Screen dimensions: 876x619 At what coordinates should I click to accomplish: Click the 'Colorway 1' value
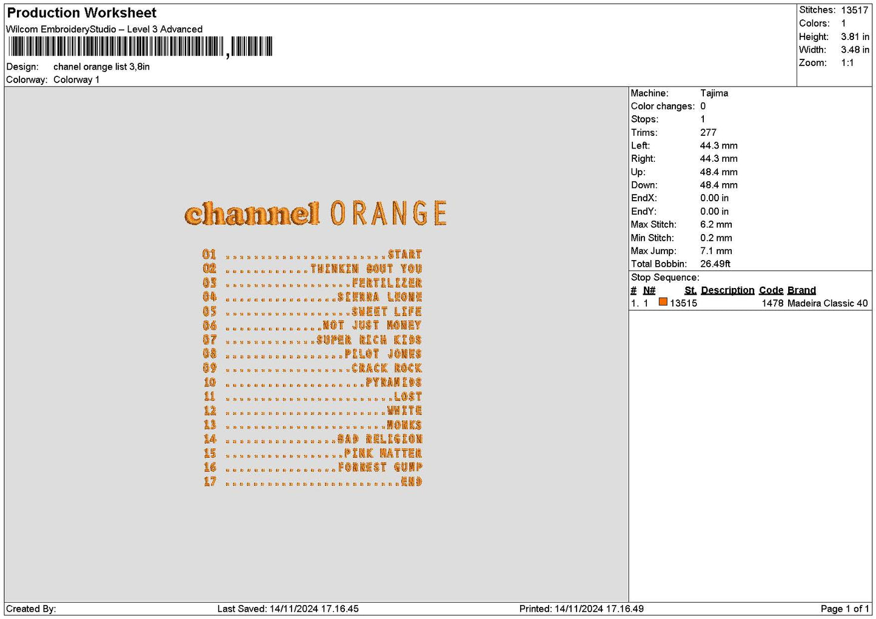tap(76, 79)
